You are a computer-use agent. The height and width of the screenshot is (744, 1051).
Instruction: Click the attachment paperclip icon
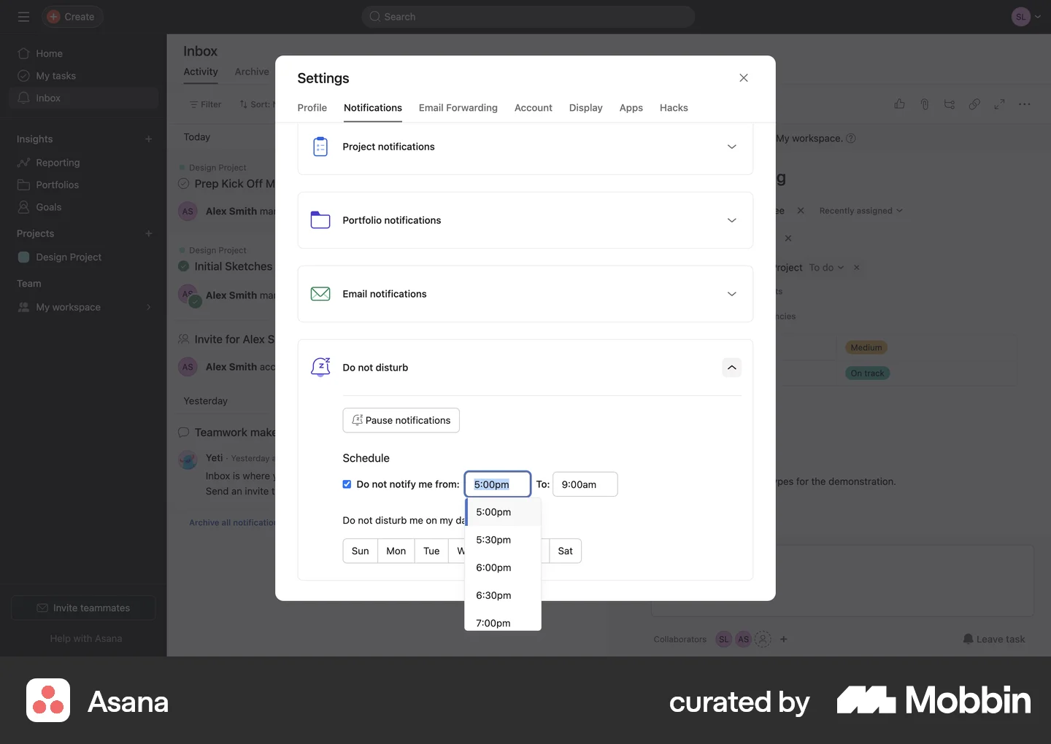(925, 104)
